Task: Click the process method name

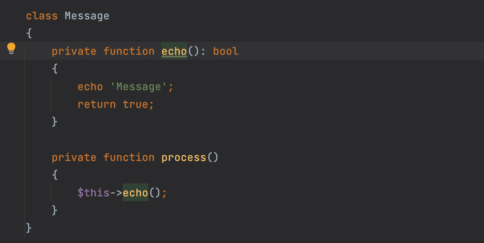Action: pos(184,157)
